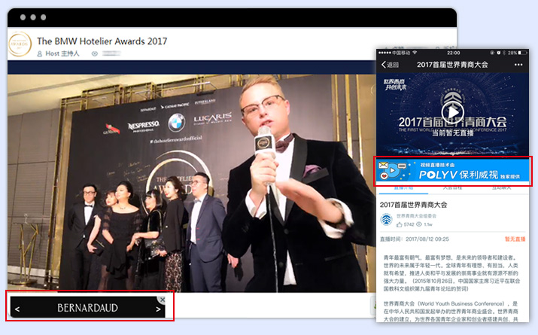
Task: Click the Host 主持人 user icon
Action: 39,54
